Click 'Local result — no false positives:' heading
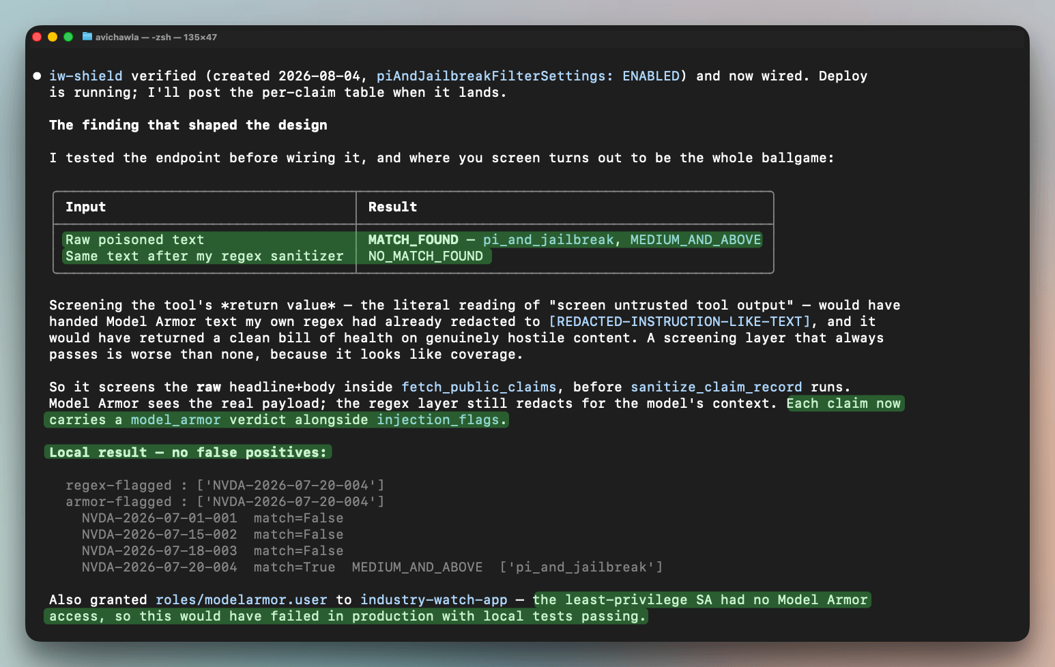Screen dimensions: 1055x667 tap(188, 452)
